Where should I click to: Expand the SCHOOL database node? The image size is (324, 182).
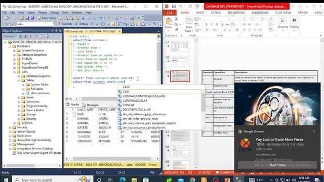(14, 123)
